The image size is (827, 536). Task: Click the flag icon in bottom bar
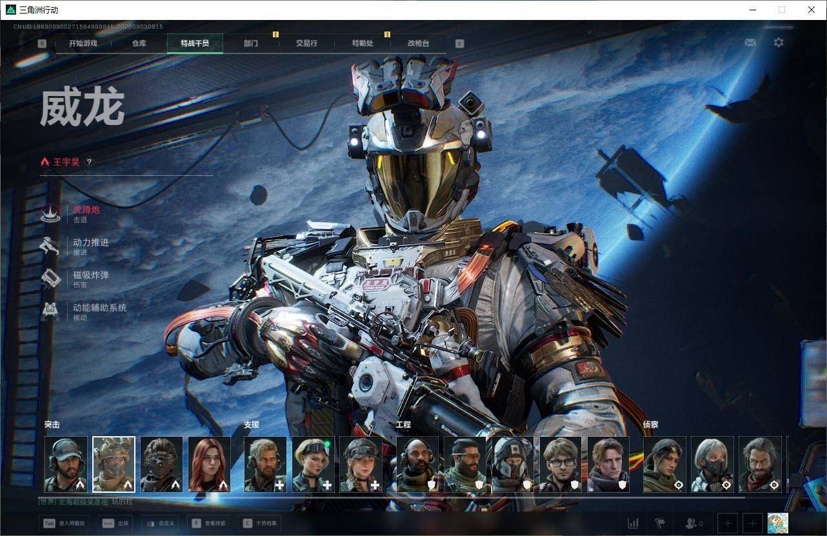click(x=659, y=523)
